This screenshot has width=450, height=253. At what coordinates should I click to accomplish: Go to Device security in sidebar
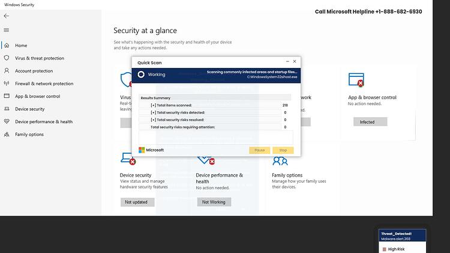tap(30, 109)
